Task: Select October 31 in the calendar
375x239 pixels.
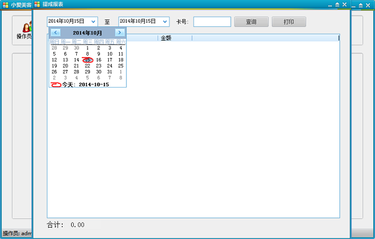Action: point(109,72)
